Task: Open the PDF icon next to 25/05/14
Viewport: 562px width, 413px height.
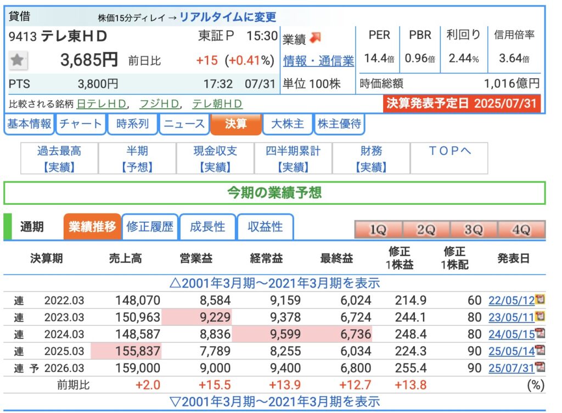Action: pos(540,350)
